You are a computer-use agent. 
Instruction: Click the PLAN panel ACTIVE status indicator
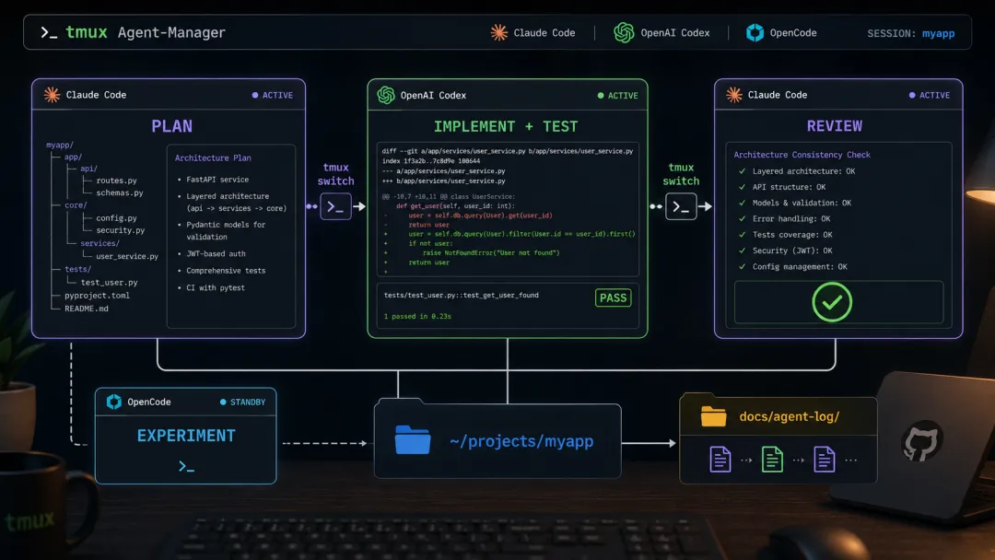coord(273,95)
